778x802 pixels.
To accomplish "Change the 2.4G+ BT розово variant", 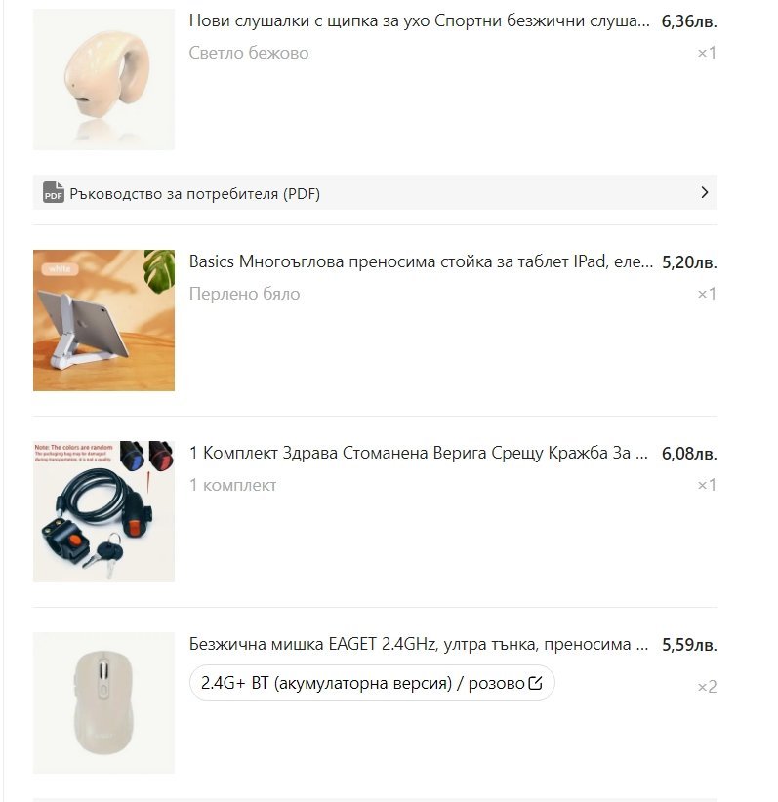I will [372, 683].
